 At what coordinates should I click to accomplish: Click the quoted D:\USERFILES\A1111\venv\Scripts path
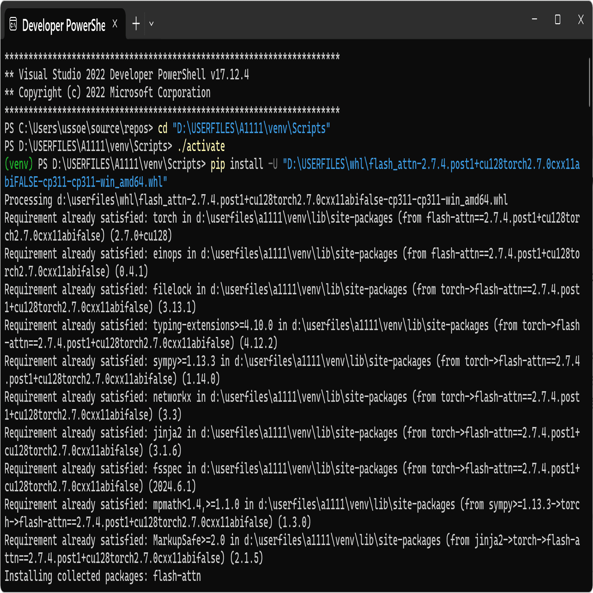[251, 128]
